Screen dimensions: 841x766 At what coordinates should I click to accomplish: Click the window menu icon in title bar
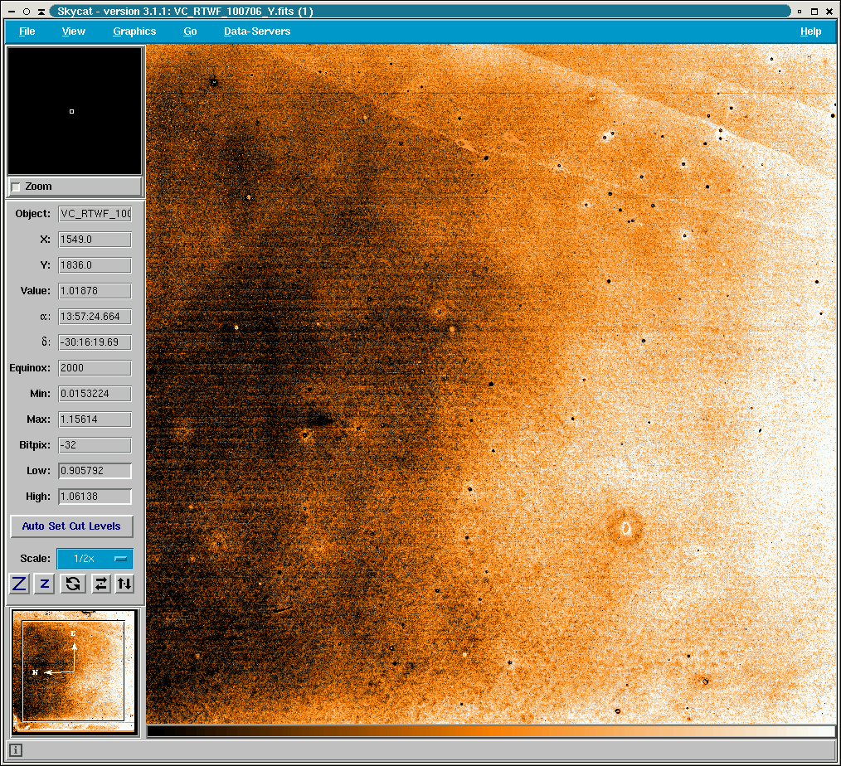click(x=12, y=12)
